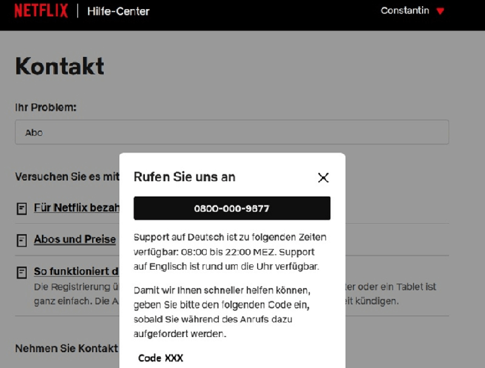Click the Rufen Sie uns an title
Image resolution: width=485 pixels, height=368 pixels.
pos(184,177)
